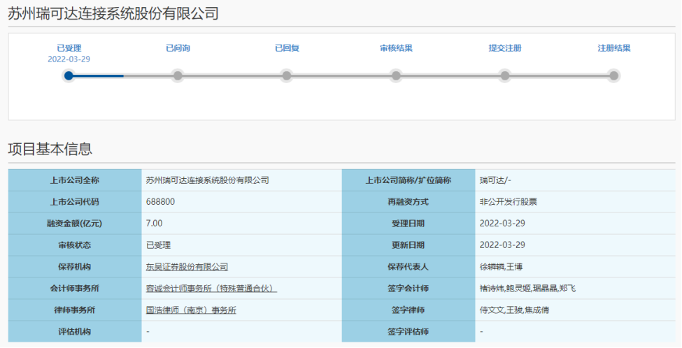The image size is (682, 348).
Task: Click the 审核状态 header cell
Action: point(75,245)
